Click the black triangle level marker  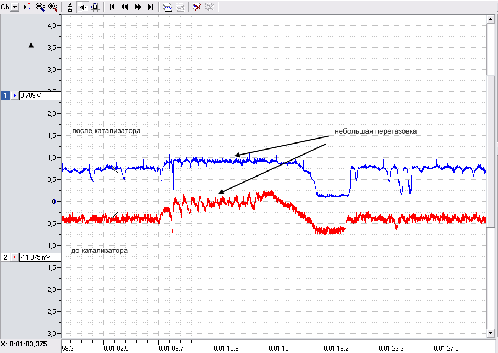[31, 45]
